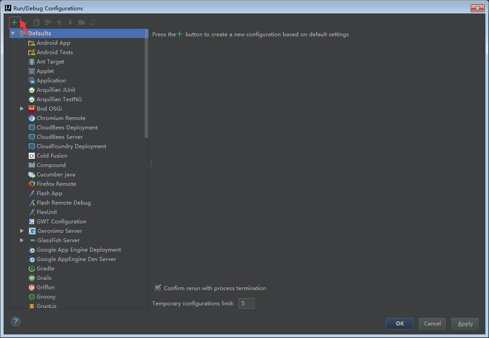Image resolution: width=489 pixels, height=338 pixels.
Task: Click the Ant Target spider icon
Action: click(x=31, y=62)
